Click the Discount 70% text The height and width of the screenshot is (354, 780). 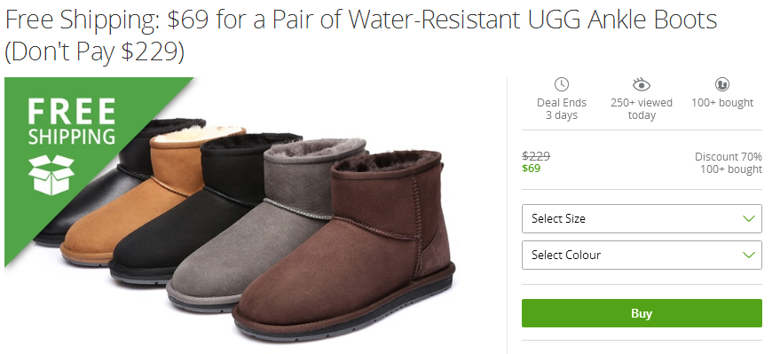click(729, 157)
